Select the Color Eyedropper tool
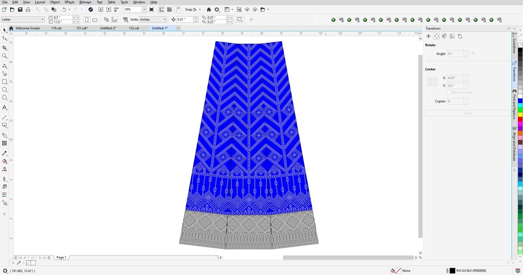This screenshot has width=523, height=275. pyautogui.click(x=5, y=153)
